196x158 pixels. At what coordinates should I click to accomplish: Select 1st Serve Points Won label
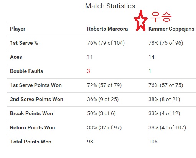tap(36, 85)
